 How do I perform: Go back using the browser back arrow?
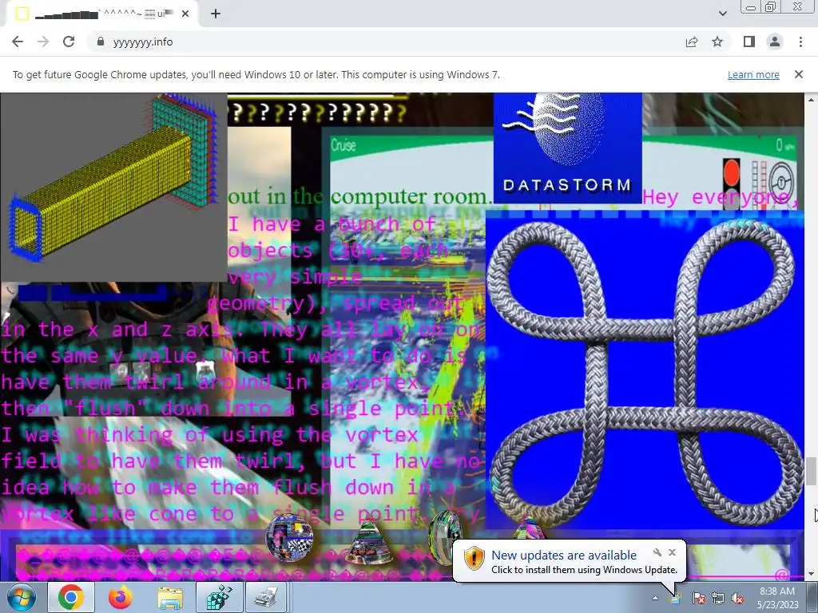18,42
